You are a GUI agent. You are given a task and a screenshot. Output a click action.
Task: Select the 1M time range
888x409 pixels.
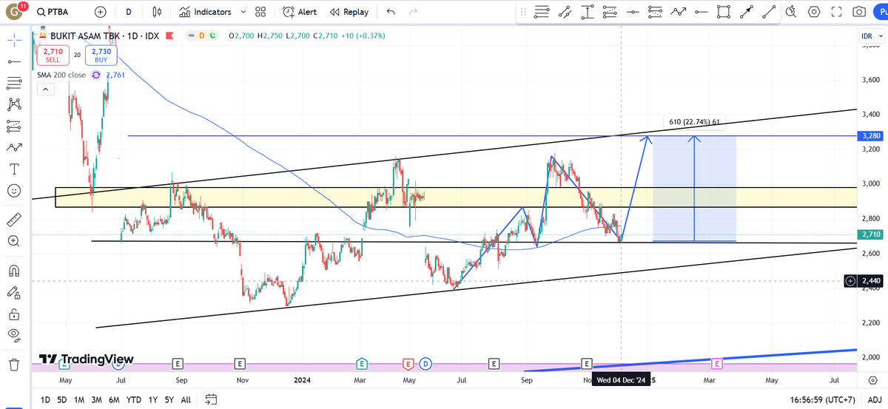click(x=79, y=399)
